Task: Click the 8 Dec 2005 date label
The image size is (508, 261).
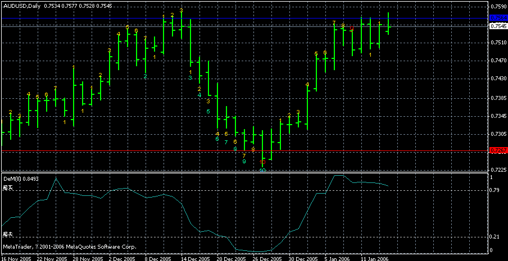Action: click(158, 258)
